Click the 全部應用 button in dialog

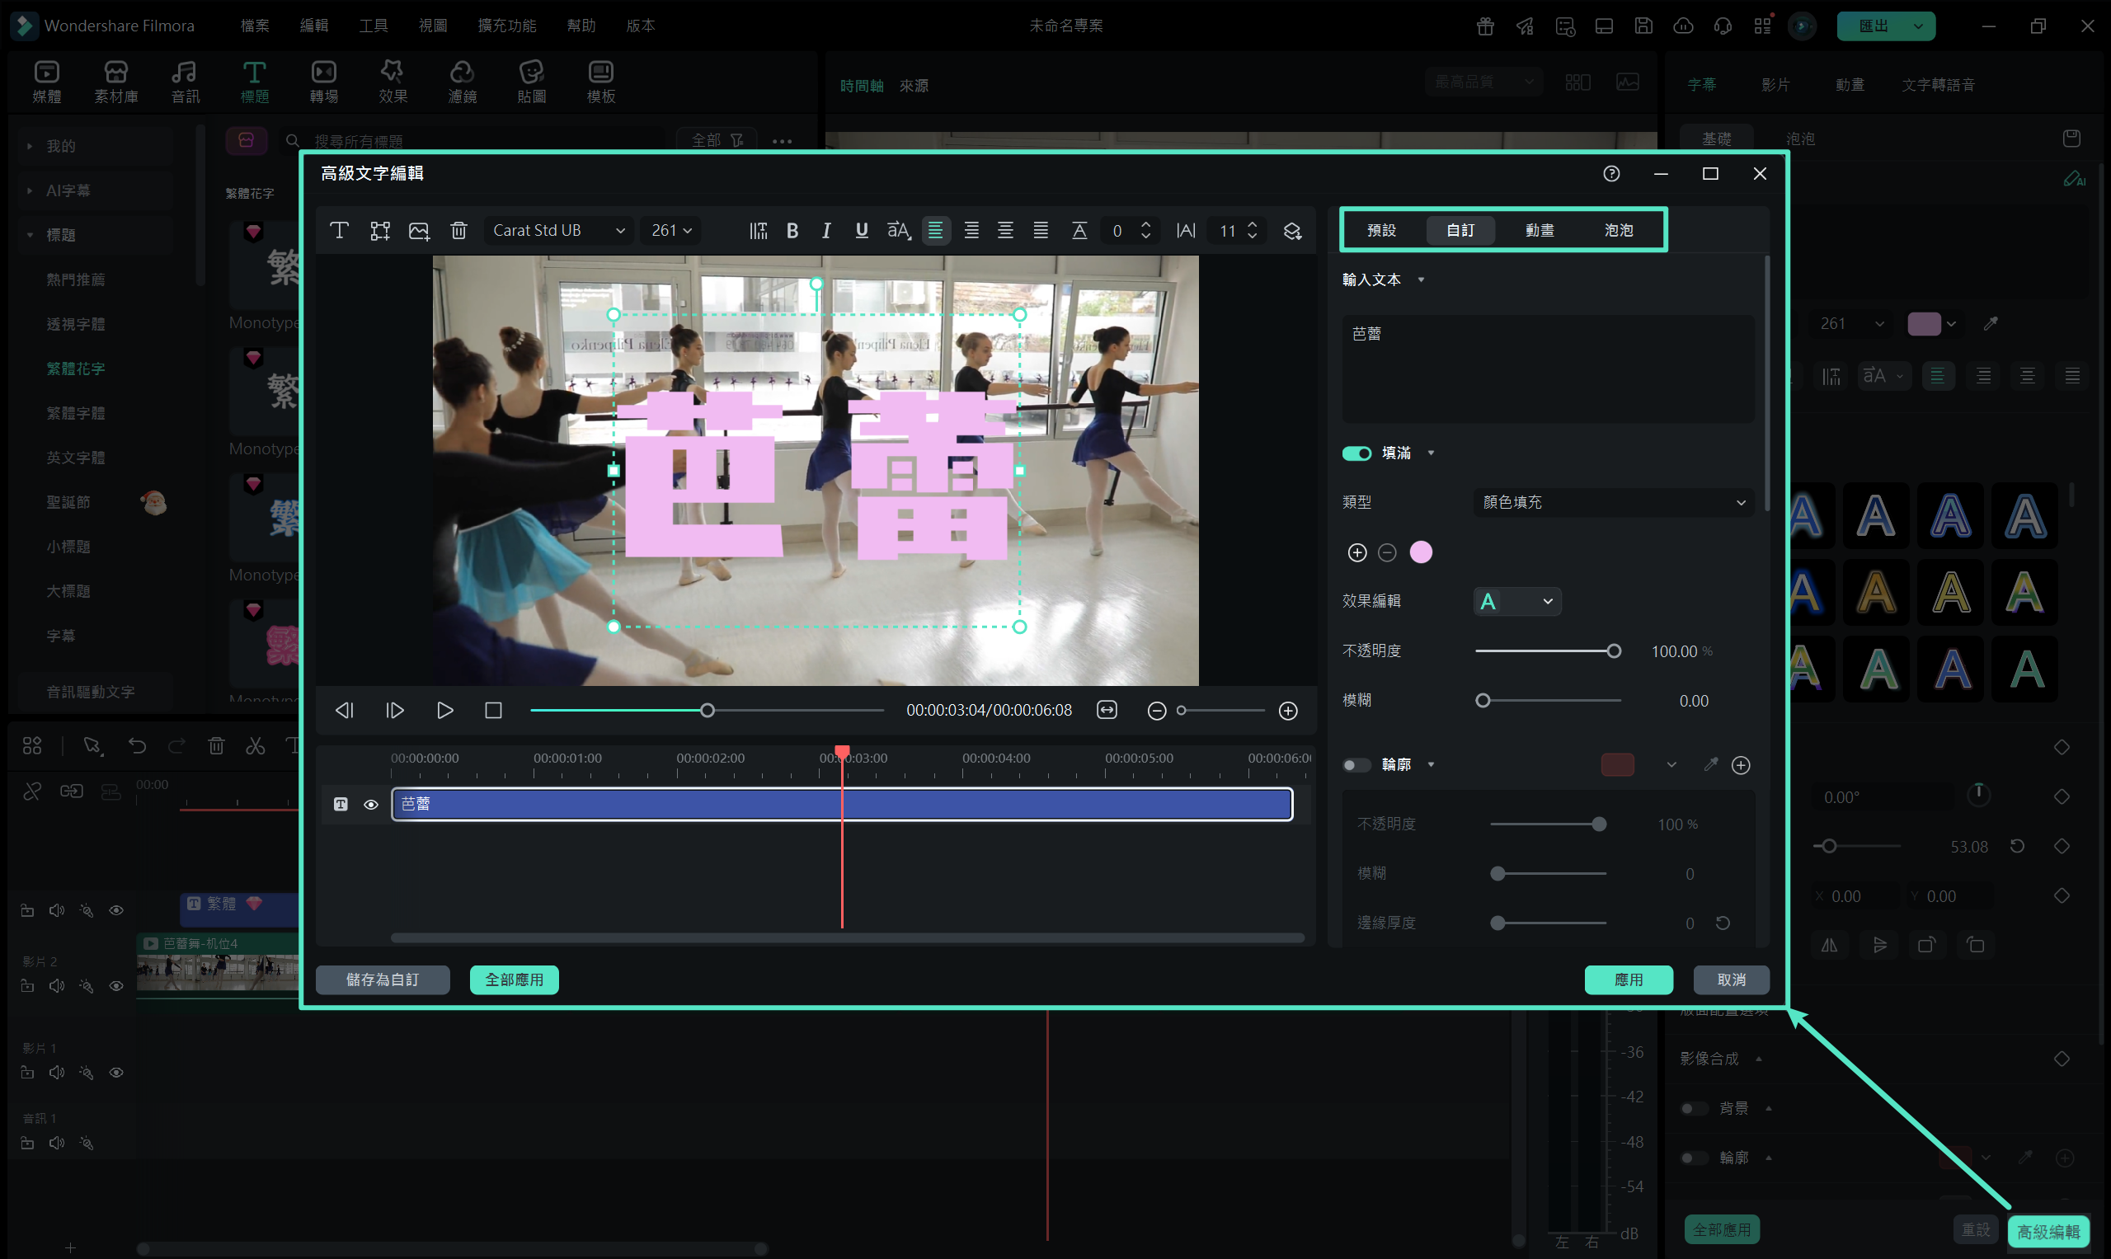(515, 979)
